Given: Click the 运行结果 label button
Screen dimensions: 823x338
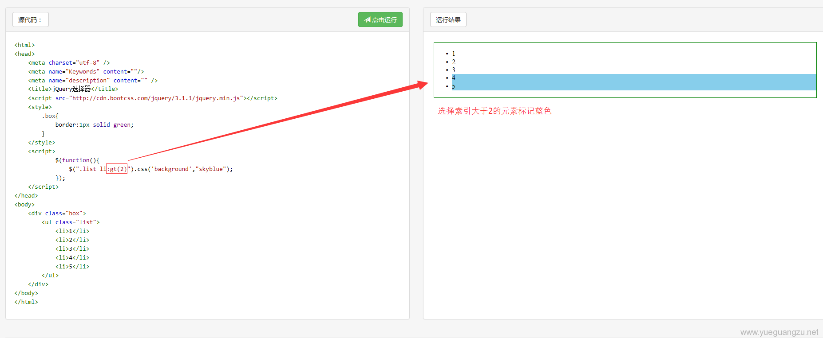Looking at the screenshot, I should pos(448,19).
